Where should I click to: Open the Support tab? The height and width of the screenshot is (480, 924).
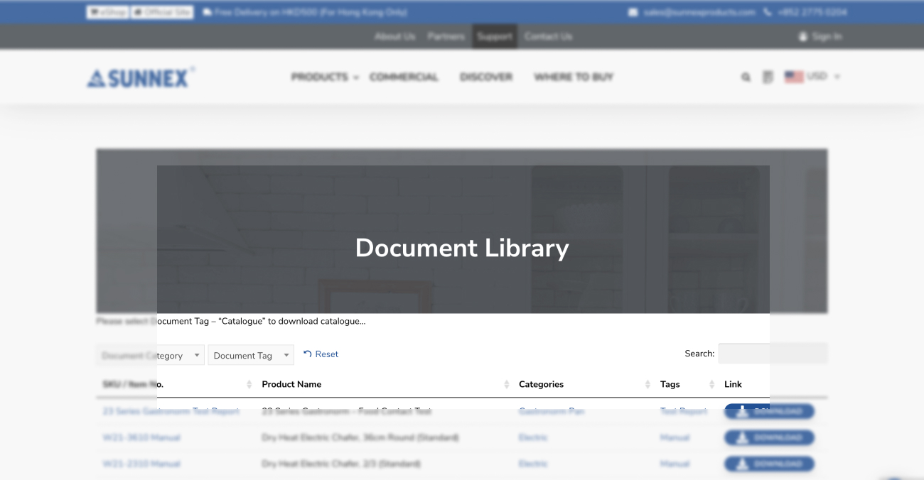coord(495,36)
